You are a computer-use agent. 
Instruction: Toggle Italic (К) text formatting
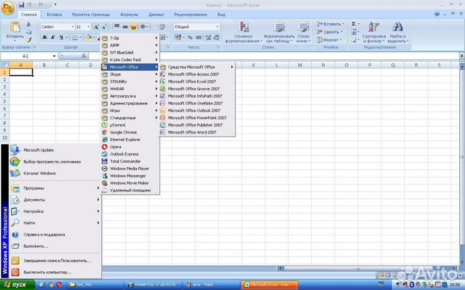coord(53,37)
